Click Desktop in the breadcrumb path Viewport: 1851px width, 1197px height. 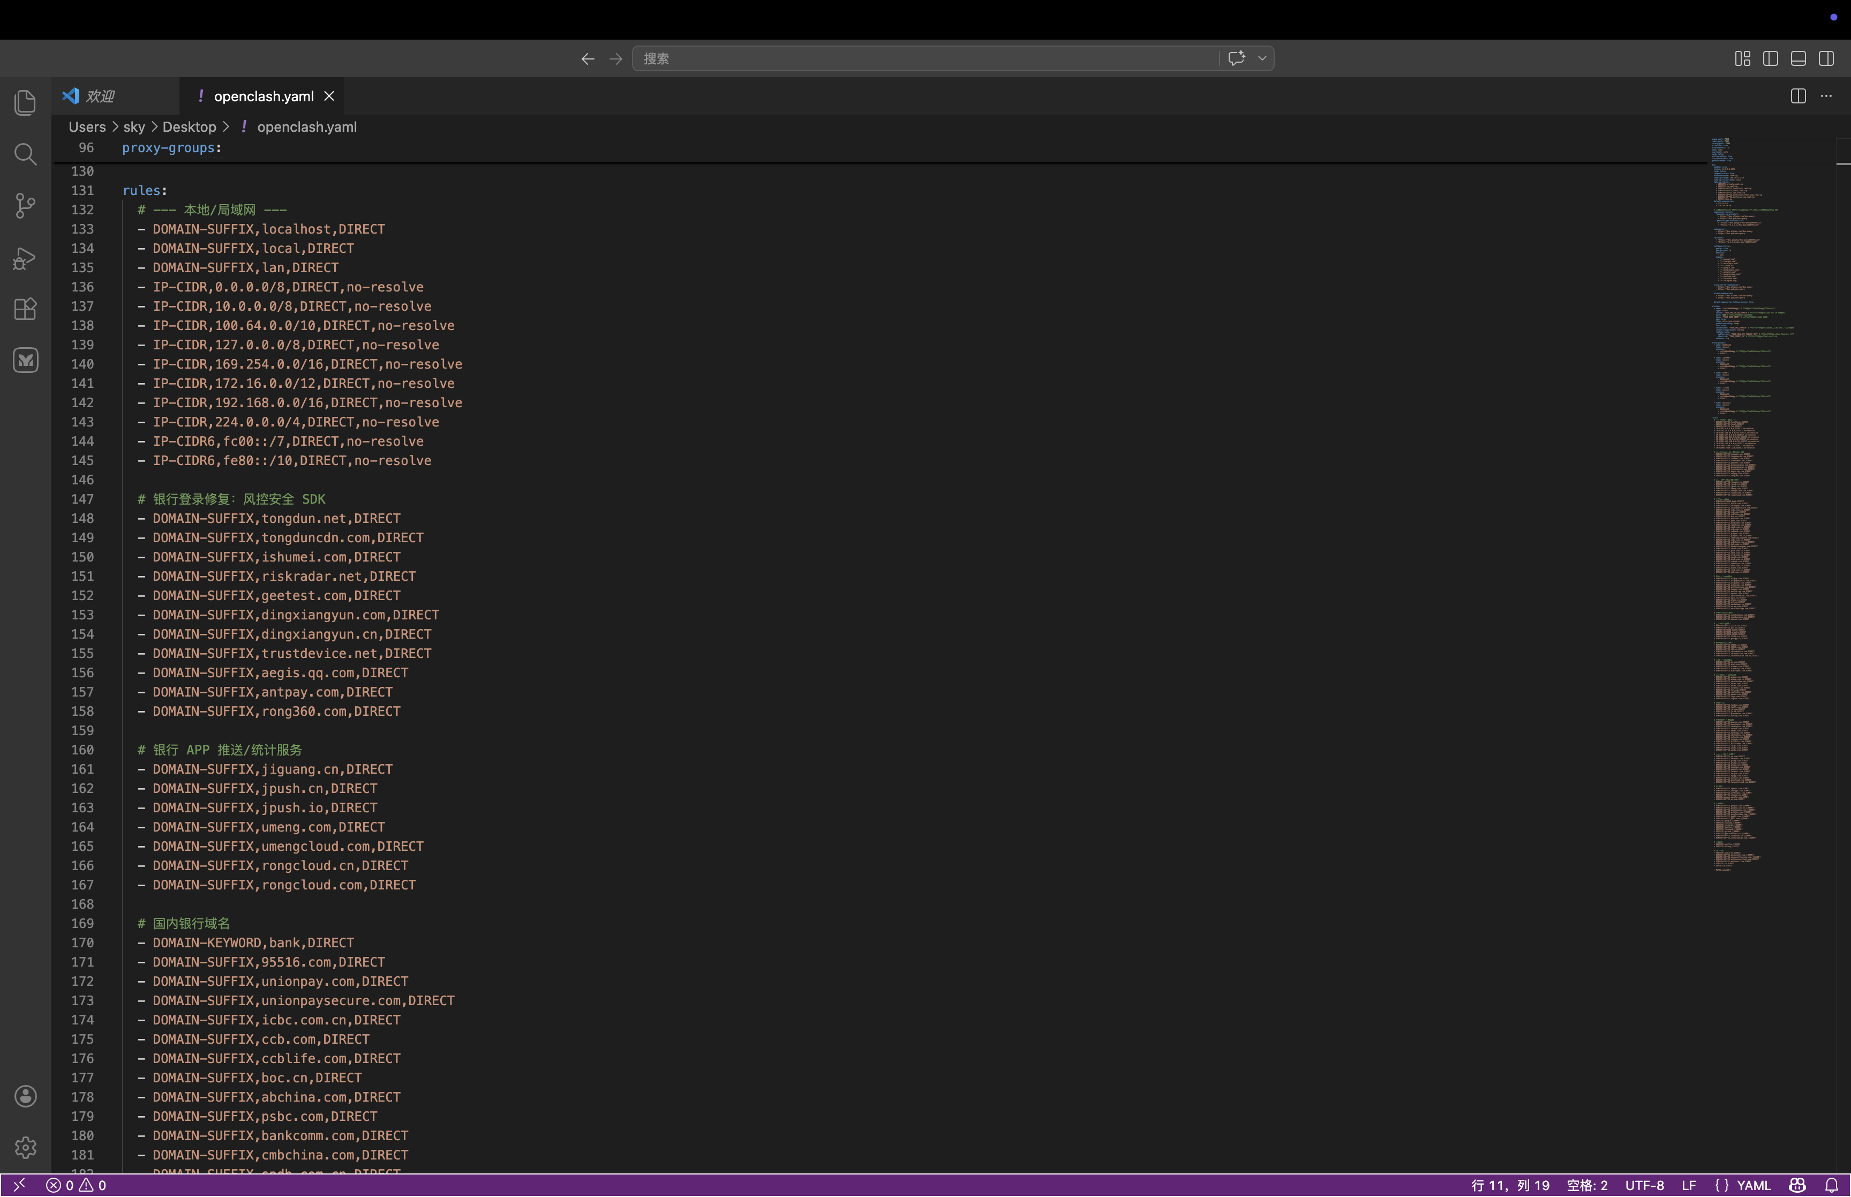coord(189,126)
